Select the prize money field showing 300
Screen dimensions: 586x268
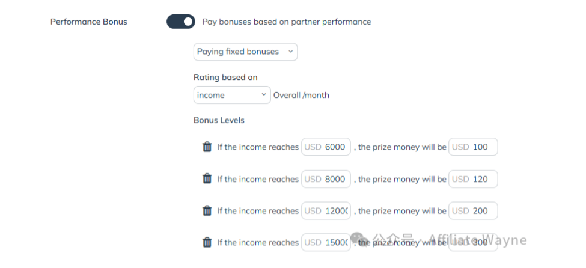pyautogui.click(x=473, y=243)
